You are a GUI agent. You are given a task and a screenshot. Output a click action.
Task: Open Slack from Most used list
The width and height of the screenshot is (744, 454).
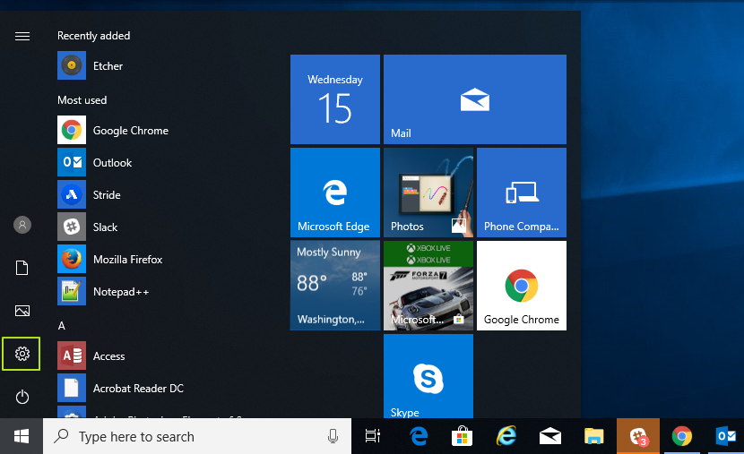105,227
